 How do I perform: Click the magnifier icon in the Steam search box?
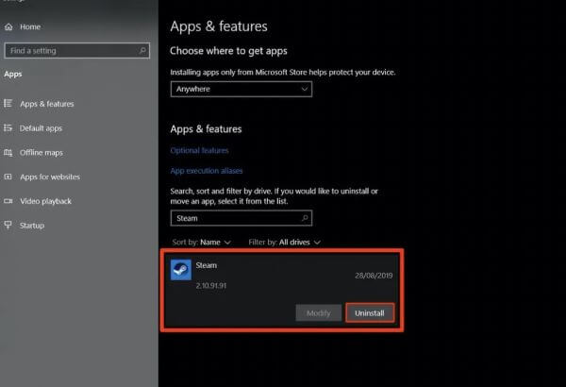click(x=305, y=218)
